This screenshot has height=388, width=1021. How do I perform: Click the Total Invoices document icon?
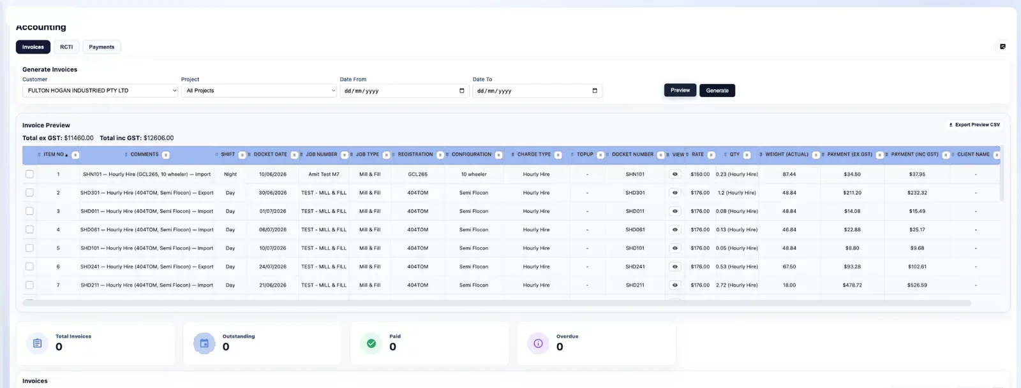click(x=37, y=343)
